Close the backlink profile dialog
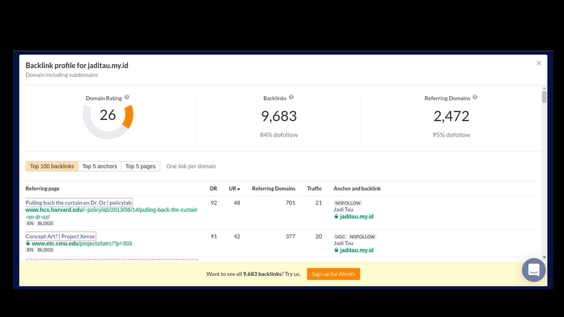Image resolution: width=564 pixels, height=317 pixels. point(539,63)
